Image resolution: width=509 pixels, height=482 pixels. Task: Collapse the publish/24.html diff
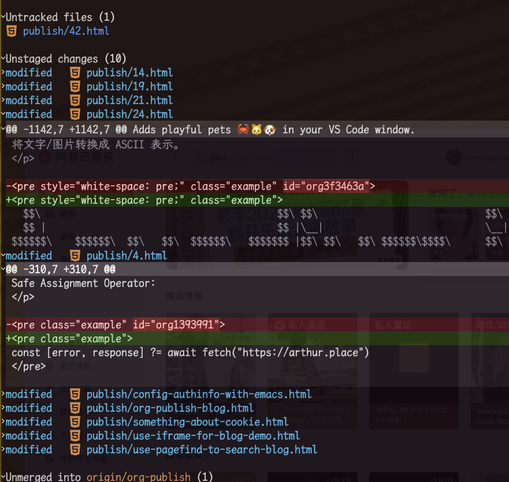click(3, 114)
